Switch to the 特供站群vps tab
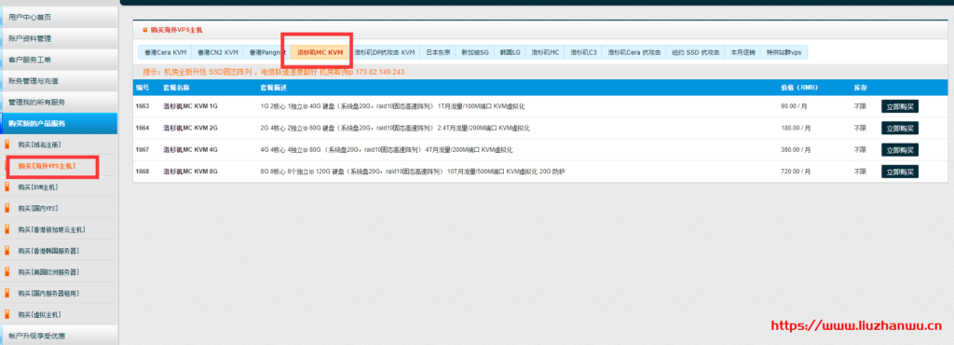This screenshot has width=954, height=345. pyautogui.click(x=784, y=53)
